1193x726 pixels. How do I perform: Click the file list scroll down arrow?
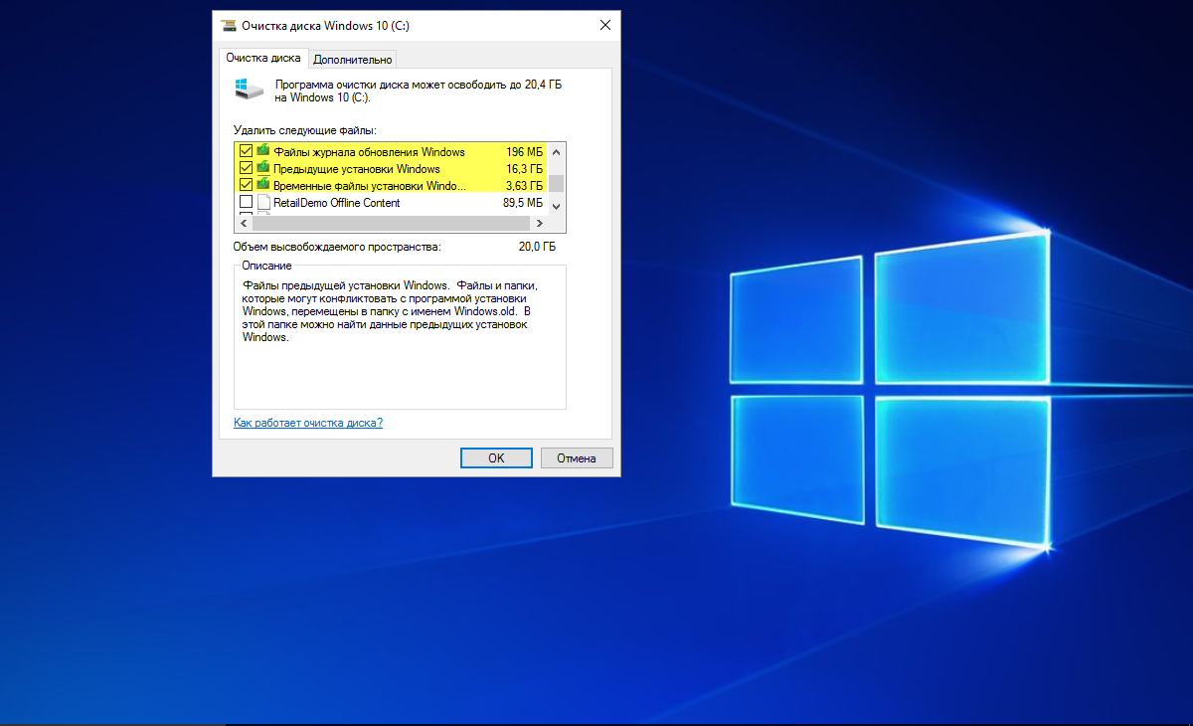pyautogui.click(x=557, y=204)
